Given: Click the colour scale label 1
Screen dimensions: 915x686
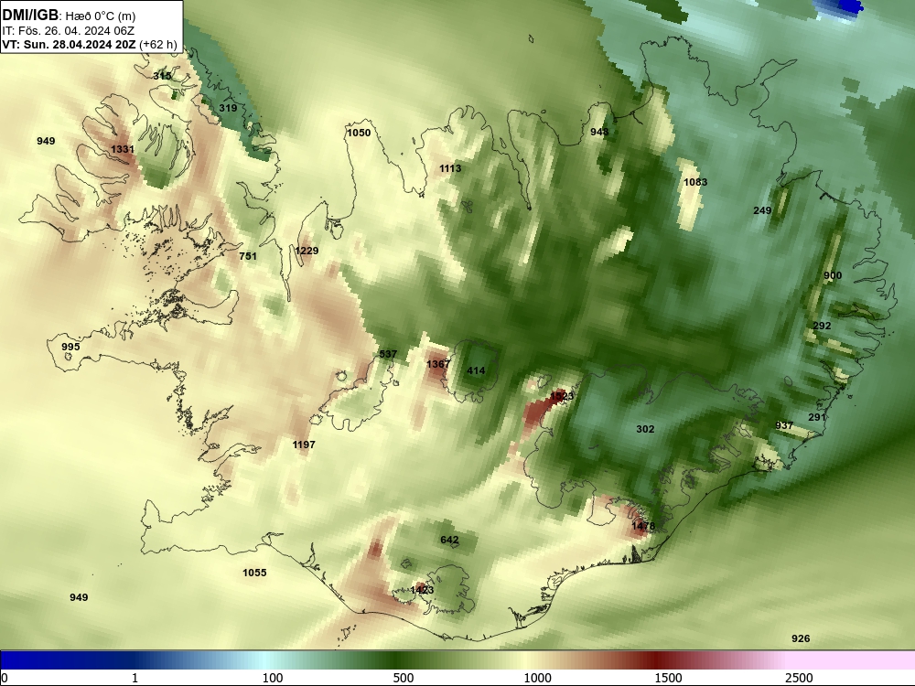Looking at the screenshot, I should [135, 678].
